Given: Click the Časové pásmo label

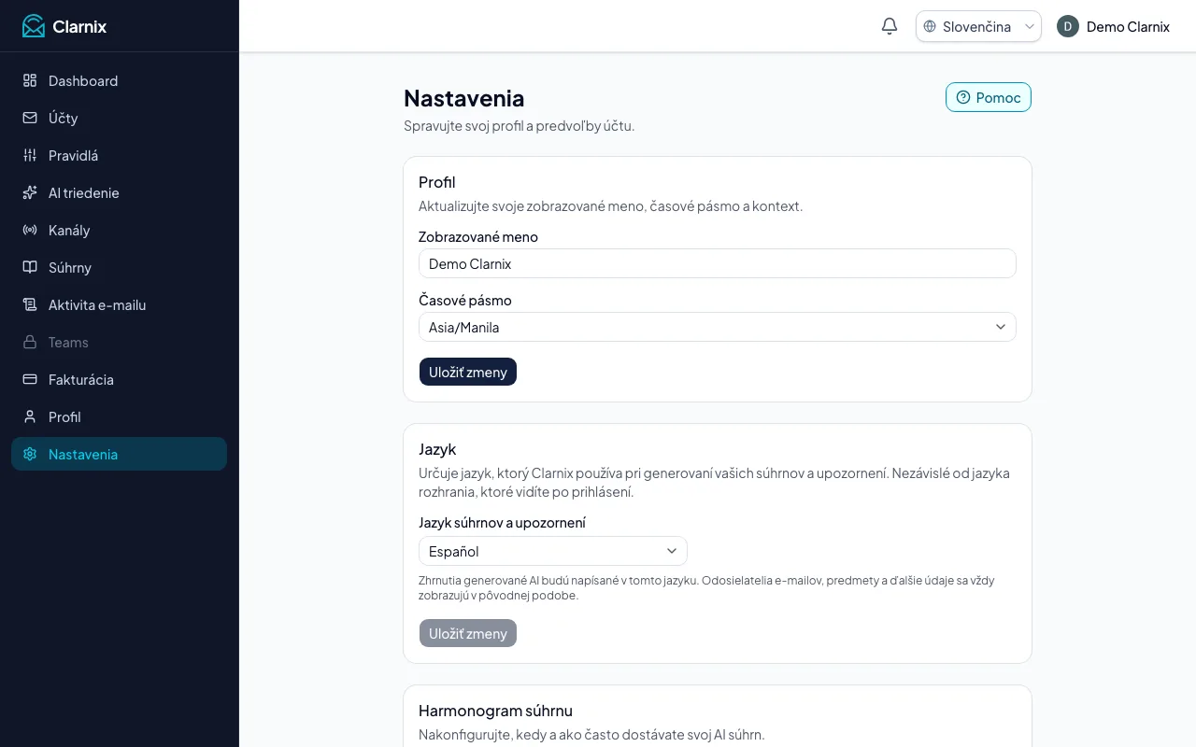Looking at the screenshot, I should tap(465, 301).
